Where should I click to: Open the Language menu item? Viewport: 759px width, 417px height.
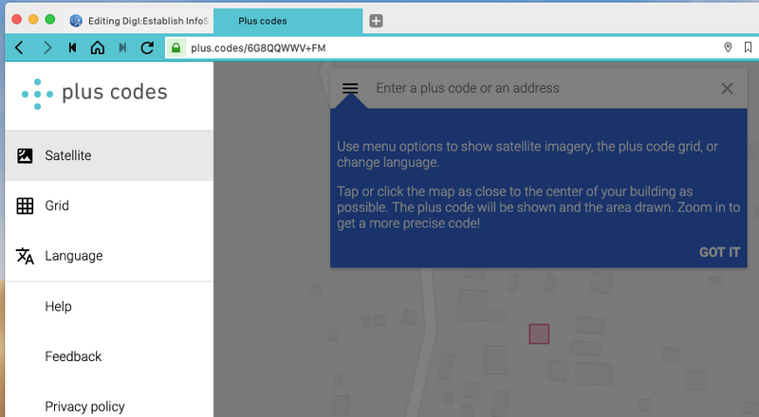[109, 256]
